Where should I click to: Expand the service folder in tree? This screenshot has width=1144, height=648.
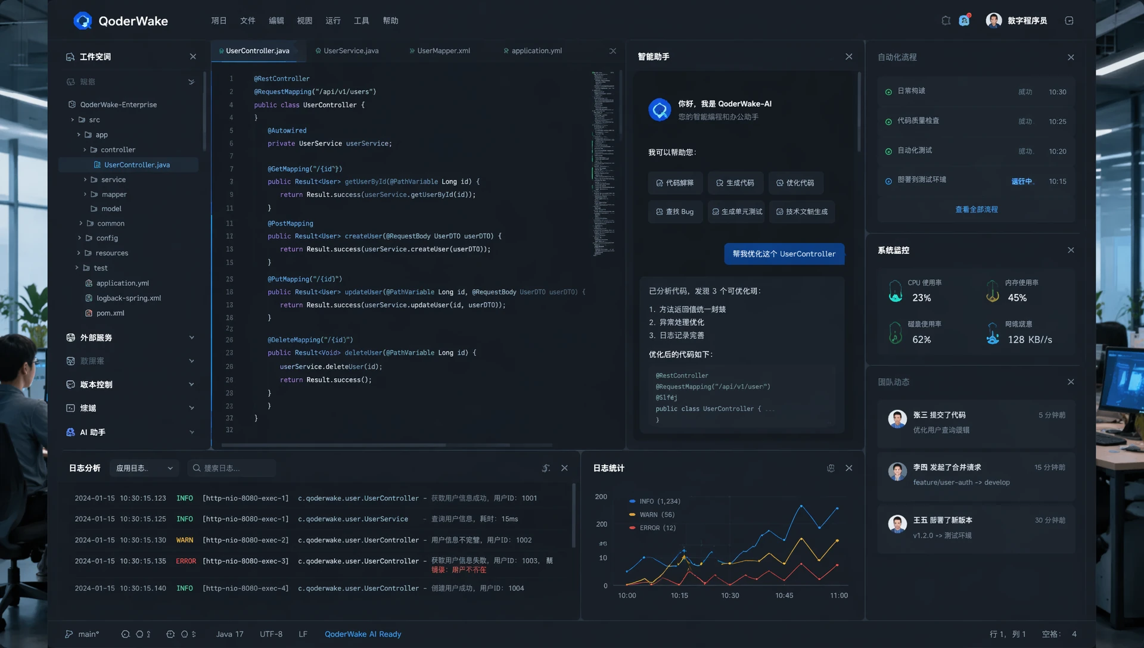pyautogui.click(x=85, y=180)
